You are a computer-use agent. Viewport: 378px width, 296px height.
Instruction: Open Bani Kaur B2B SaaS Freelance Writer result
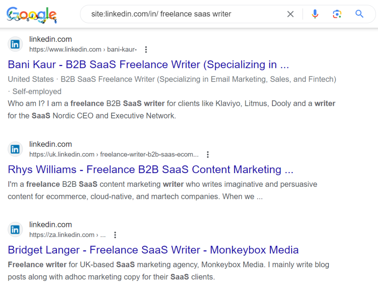click(148, 65)
